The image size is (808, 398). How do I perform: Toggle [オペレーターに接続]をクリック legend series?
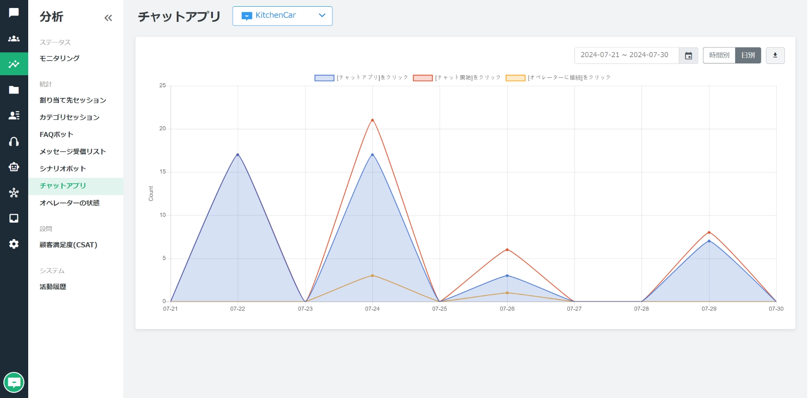[558, 78]
